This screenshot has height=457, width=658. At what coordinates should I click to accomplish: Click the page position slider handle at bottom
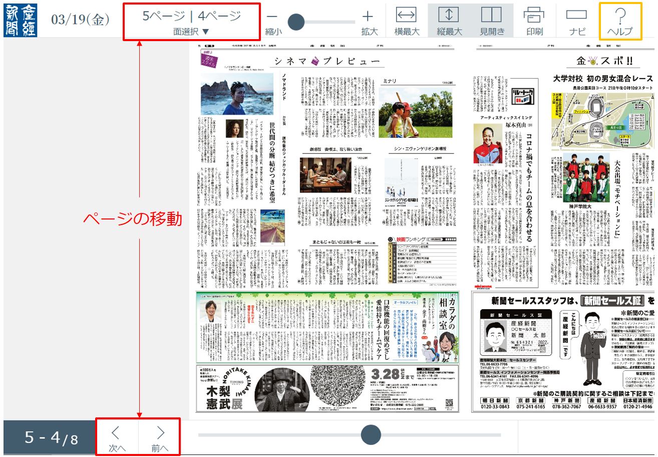[371, 434]
